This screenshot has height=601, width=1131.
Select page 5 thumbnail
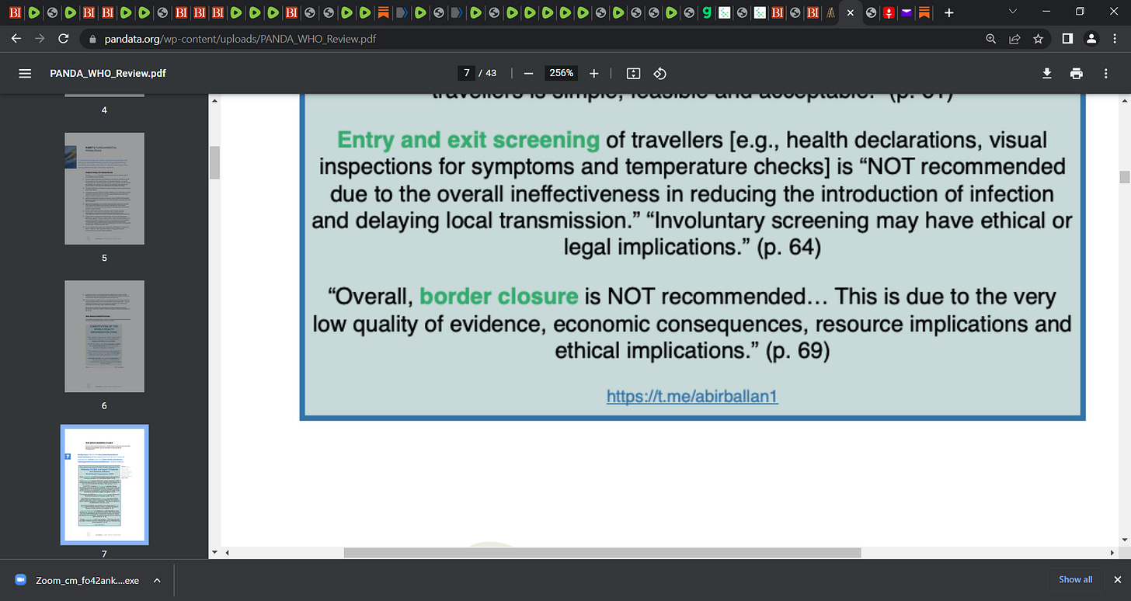pyautogui.click(x=105, y=189)
